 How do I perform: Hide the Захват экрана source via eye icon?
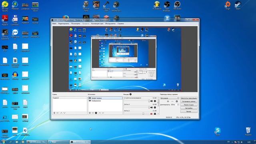click(90, 98)
